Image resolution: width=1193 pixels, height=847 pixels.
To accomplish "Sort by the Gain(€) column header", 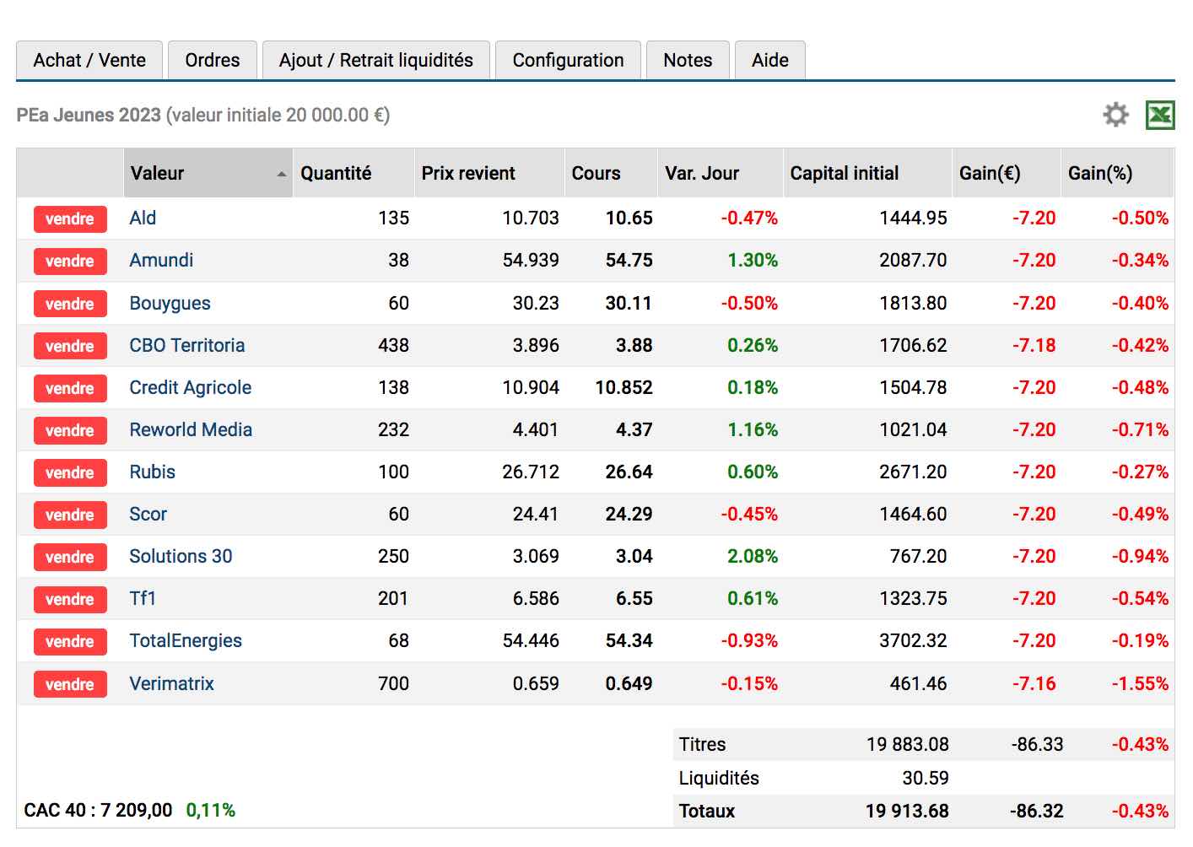I will [x=1007, y=173].
